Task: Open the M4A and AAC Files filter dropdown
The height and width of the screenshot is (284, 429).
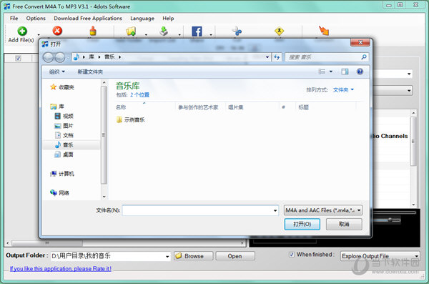Action: pyautogui.click(x=323, y=210)
